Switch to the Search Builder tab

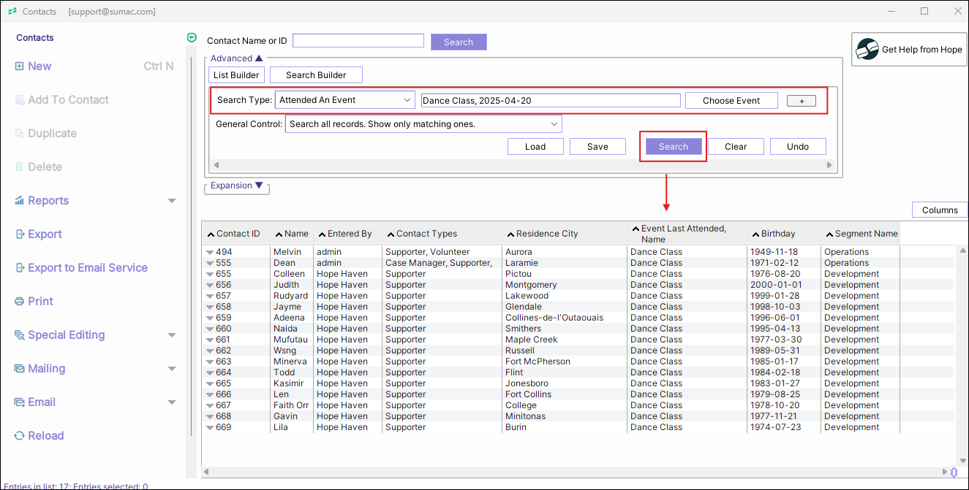(316, 75)
